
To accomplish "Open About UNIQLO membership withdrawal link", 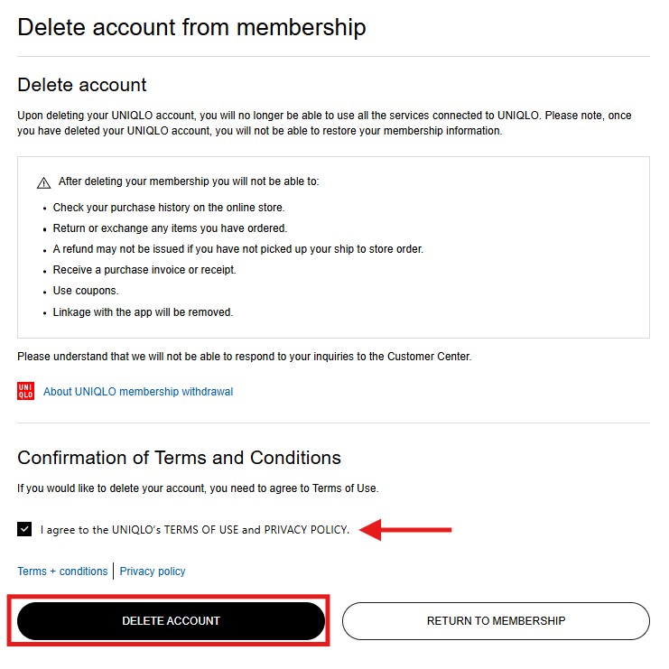I will [138, 392].
